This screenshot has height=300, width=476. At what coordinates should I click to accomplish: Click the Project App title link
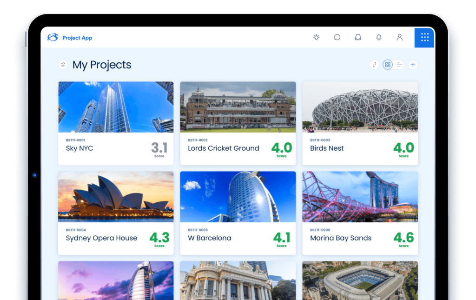(x=77, y=38)
